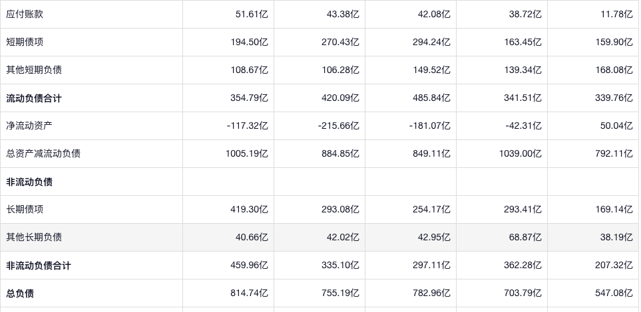Viewport: 641px width, 312px height.
Task: Click the 其他长期负债 row label
Action: [34, 237]
